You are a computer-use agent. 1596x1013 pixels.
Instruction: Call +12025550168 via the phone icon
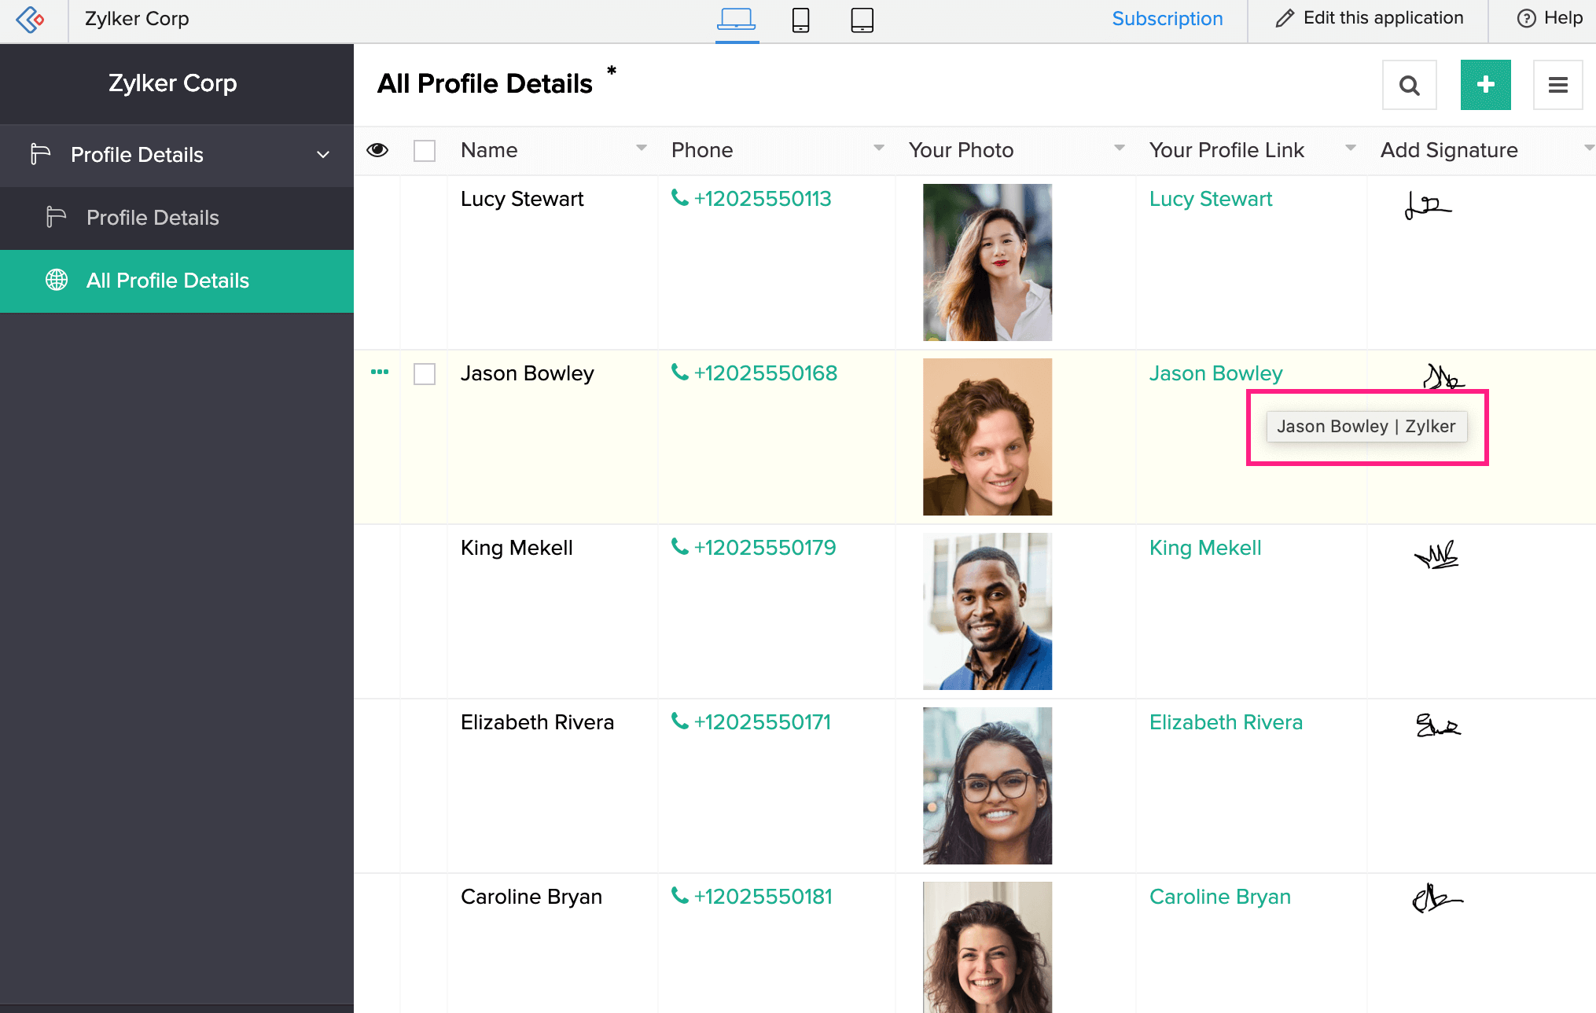tap(678, 373)
